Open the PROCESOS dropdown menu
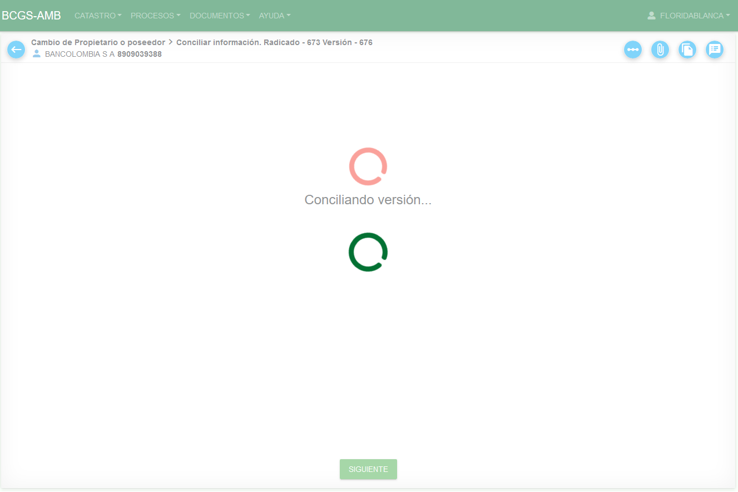Screen dimensions: 738x492 click(x=155, y=16)
